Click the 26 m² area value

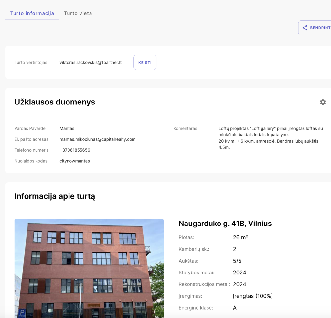(x=240, y=237)
